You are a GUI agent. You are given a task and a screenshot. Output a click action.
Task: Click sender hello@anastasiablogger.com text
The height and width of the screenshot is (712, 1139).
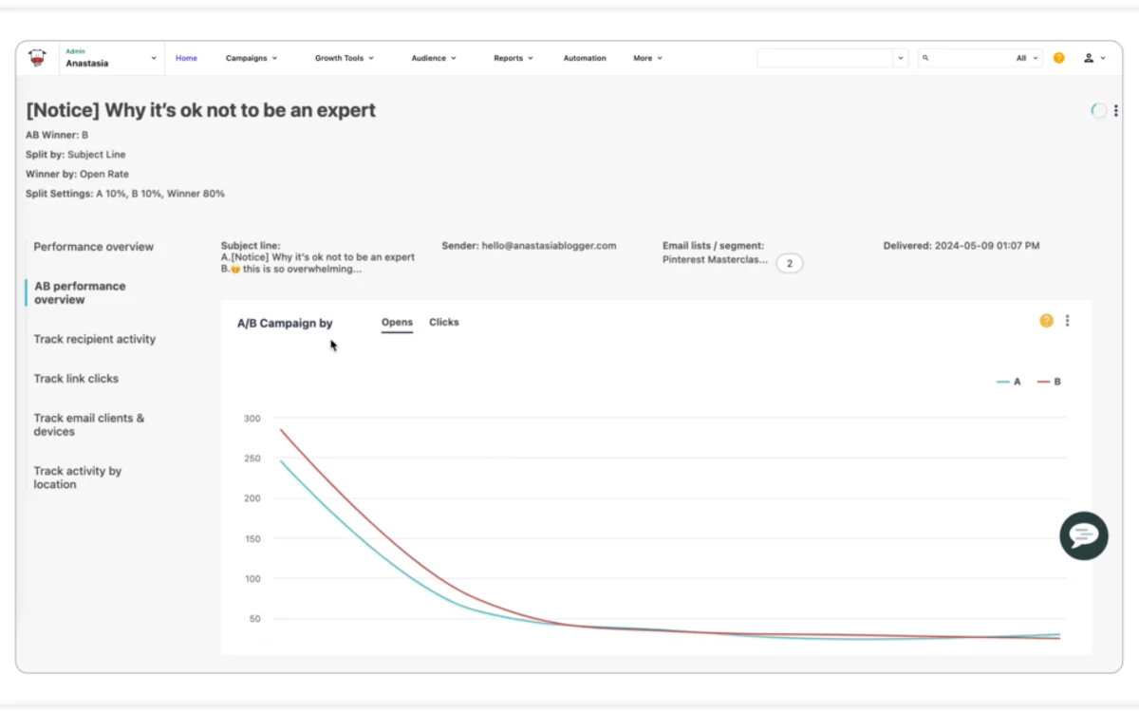tap(529, 246)
